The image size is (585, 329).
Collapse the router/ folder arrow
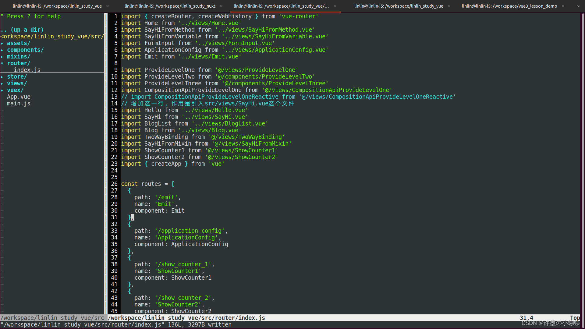2,63
